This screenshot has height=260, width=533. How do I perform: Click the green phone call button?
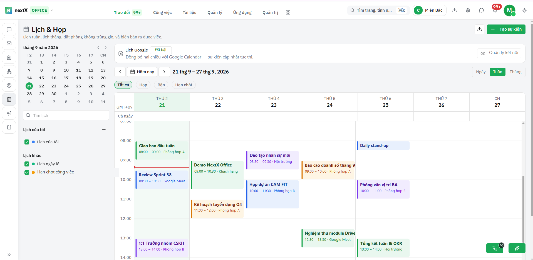pos(495,248)
